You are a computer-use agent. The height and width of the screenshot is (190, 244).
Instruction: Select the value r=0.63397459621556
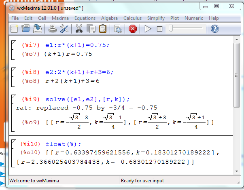pos(92,153)
